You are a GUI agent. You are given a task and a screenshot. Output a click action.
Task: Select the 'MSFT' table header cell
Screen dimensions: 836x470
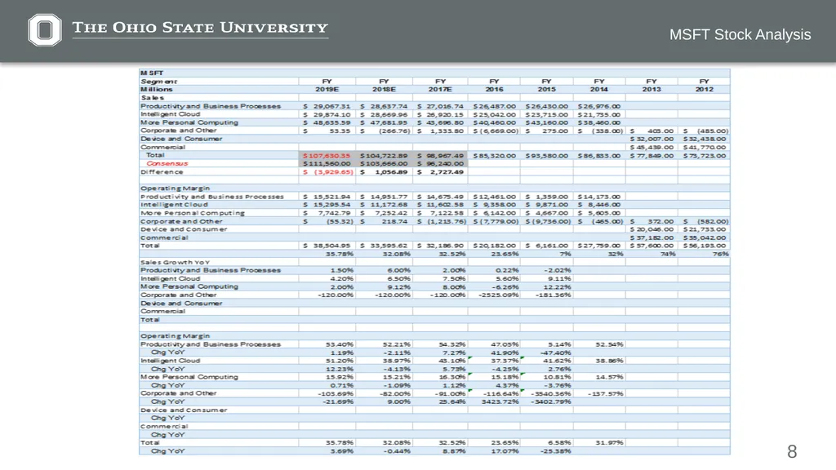click(152, 73)
